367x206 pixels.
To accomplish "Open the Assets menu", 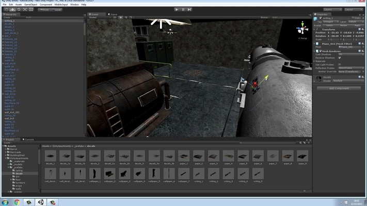I will pos(19,5).
